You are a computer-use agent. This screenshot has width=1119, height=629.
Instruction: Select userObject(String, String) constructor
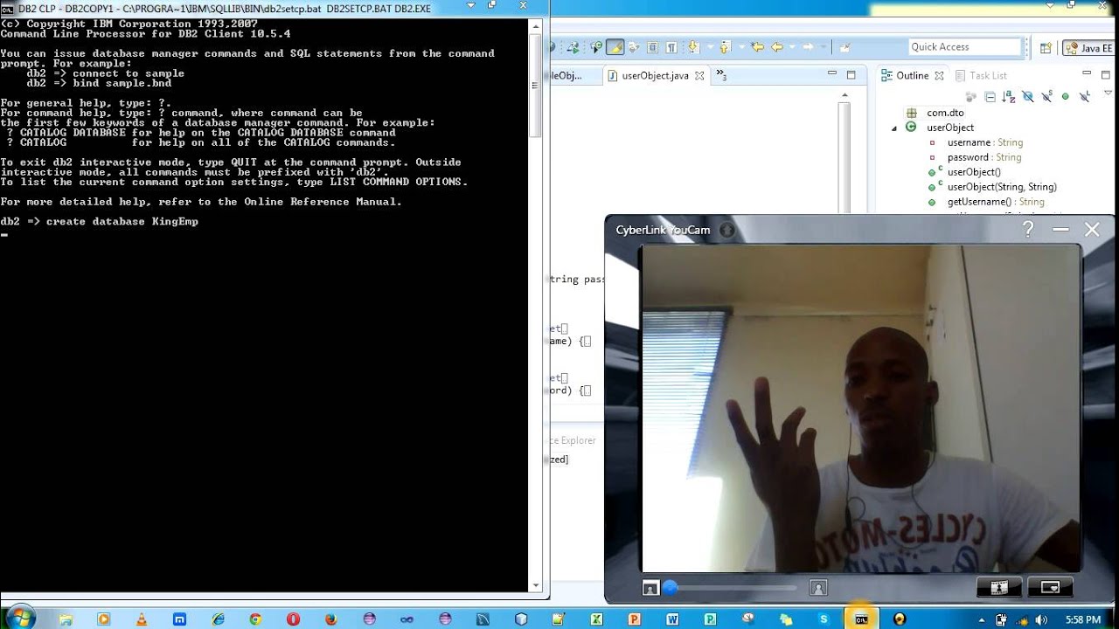coord(1002,187)
